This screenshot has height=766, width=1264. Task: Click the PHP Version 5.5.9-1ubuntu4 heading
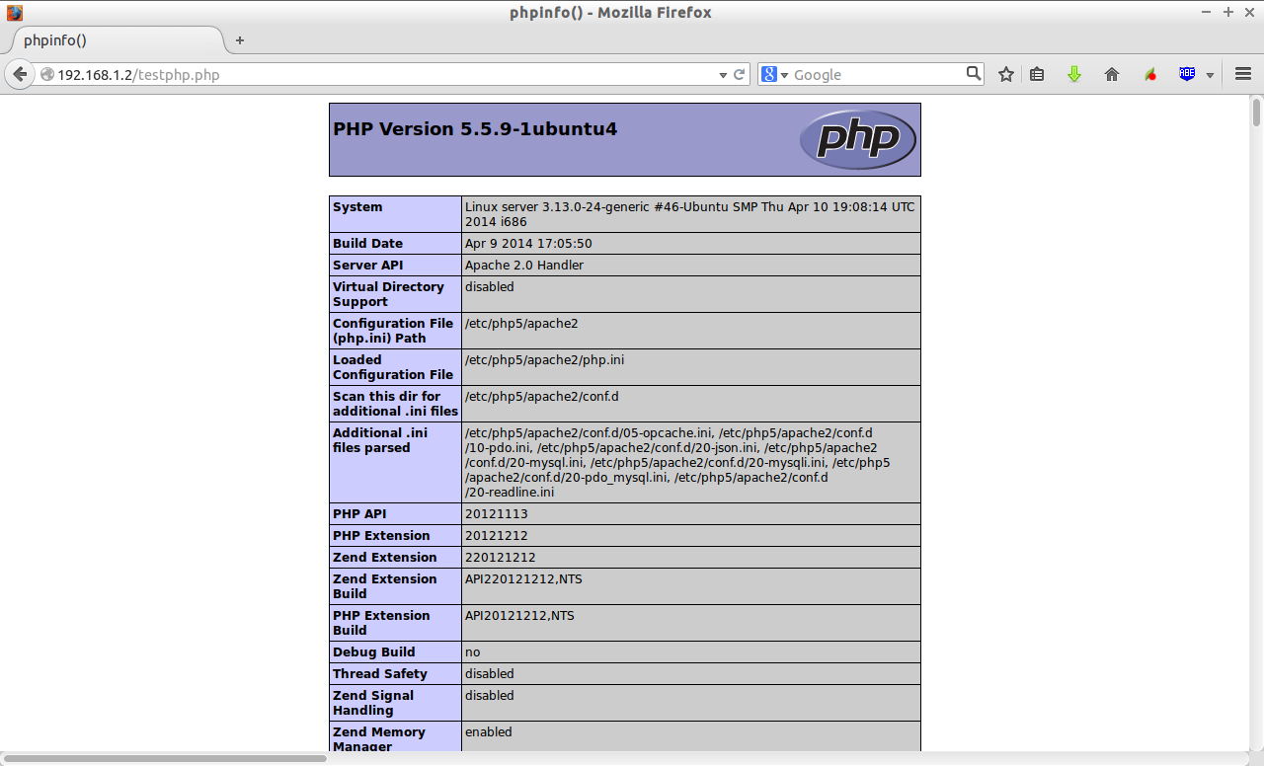coord(475,128)
